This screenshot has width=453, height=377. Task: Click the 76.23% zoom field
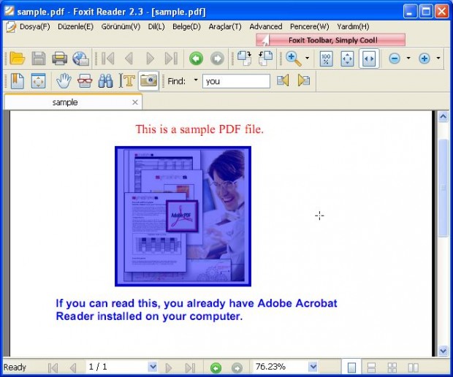(281, 368)
